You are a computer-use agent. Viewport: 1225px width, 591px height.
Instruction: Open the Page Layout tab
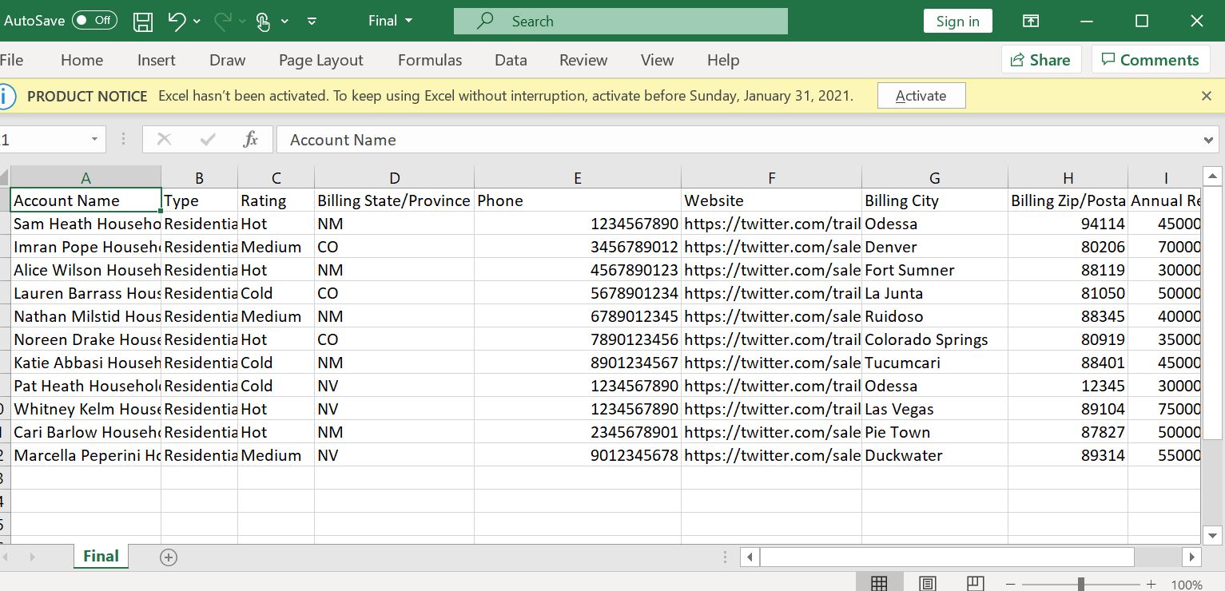320,60
